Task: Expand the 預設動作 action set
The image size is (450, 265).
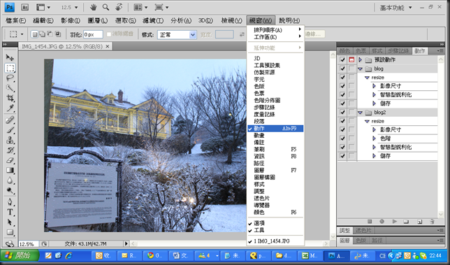Action: coord(360,59)
